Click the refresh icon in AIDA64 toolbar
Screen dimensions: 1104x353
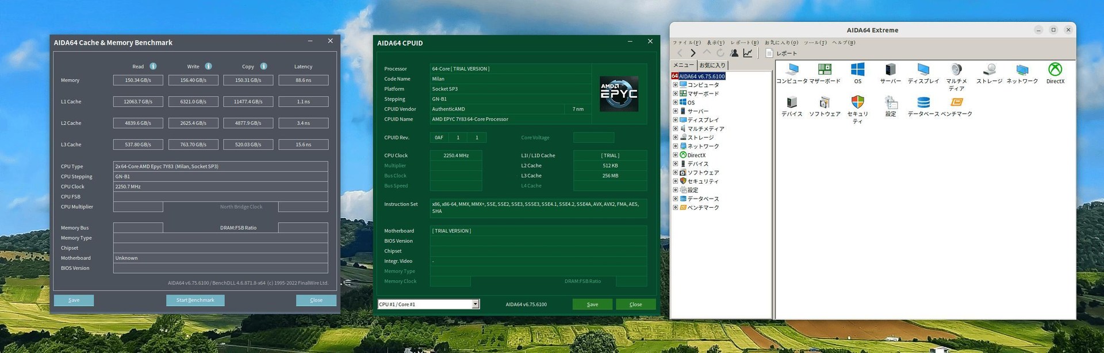click(720, 53)
